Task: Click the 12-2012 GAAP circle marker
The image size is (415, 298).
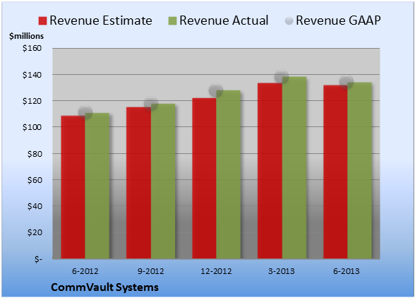Action: click(x=216, y=90)
